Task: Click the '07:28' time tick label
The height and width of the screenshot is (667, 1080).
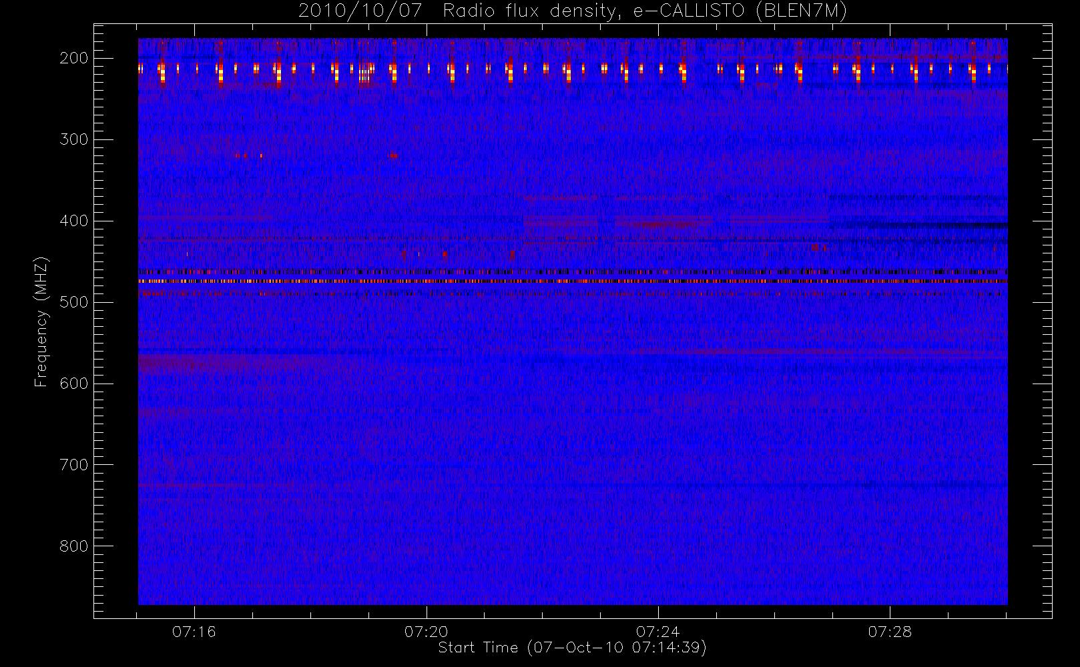Action: coord(890,632)
